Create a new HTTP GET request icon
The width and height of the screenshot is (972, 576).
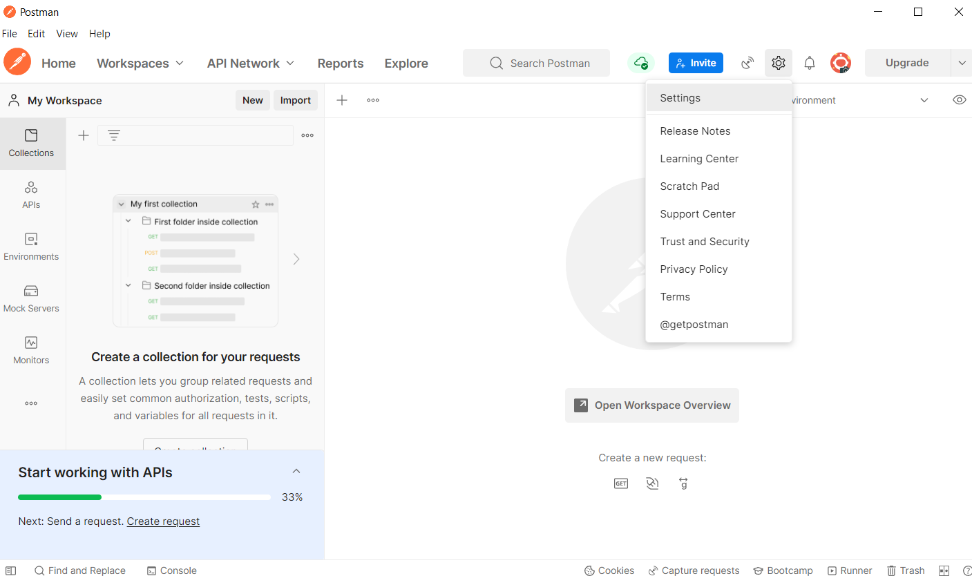tap(621, 483)
